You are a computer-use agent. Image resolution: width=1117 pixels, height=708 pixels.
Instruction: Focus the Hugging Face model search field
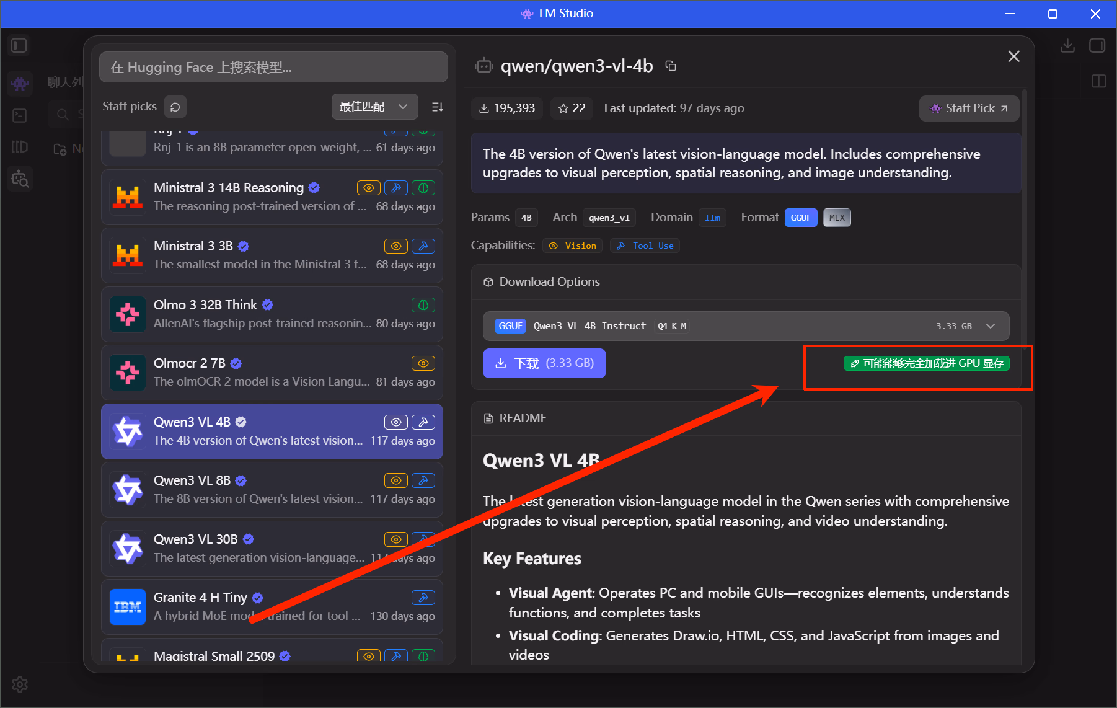pos(273,67)
